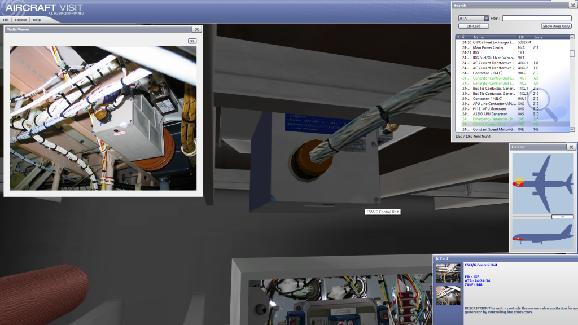Click the search list scroll-up arrow
The height and width of the screenshot is (325, 578).
click(572, 37)
